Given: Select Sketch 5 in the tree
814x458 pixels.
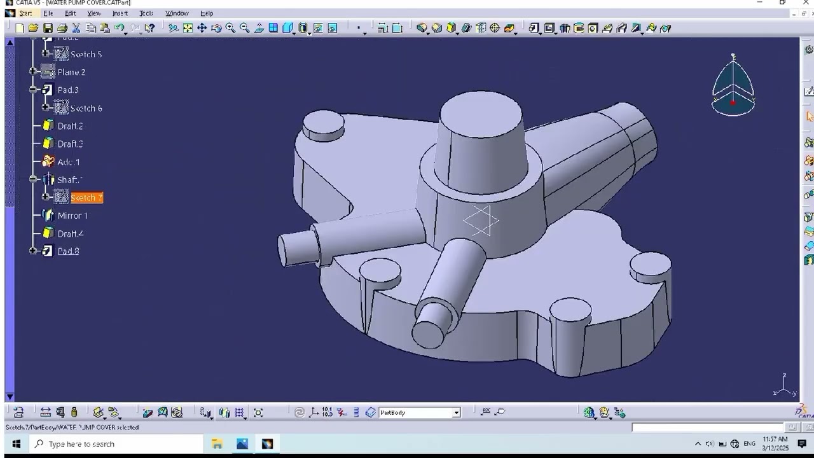Looking at the screenshot, I should [86, 54].
